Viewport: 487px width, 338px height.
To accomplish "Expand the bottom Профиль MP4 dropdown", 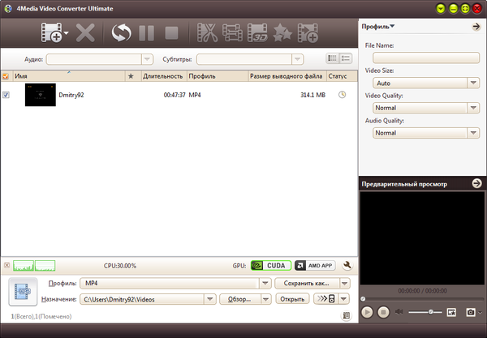I will click(x=265, y=284).
